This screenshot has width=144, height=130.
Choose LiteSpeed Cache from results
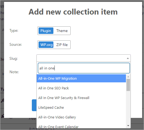[x=81, y=108]
